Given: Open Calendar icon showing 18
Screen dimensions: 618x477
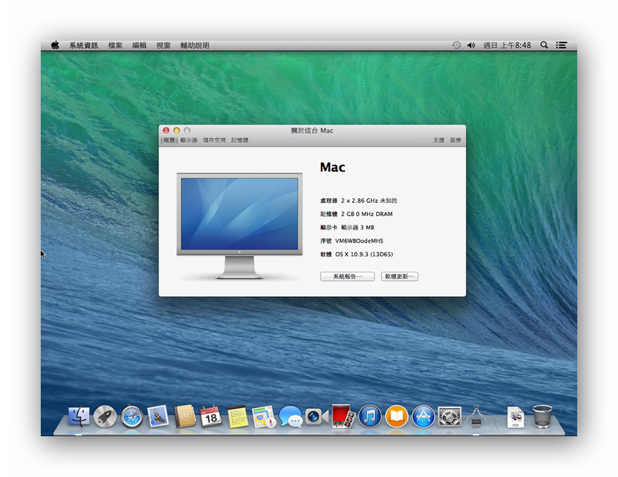Looking at the screenshot, I should 211,417.
